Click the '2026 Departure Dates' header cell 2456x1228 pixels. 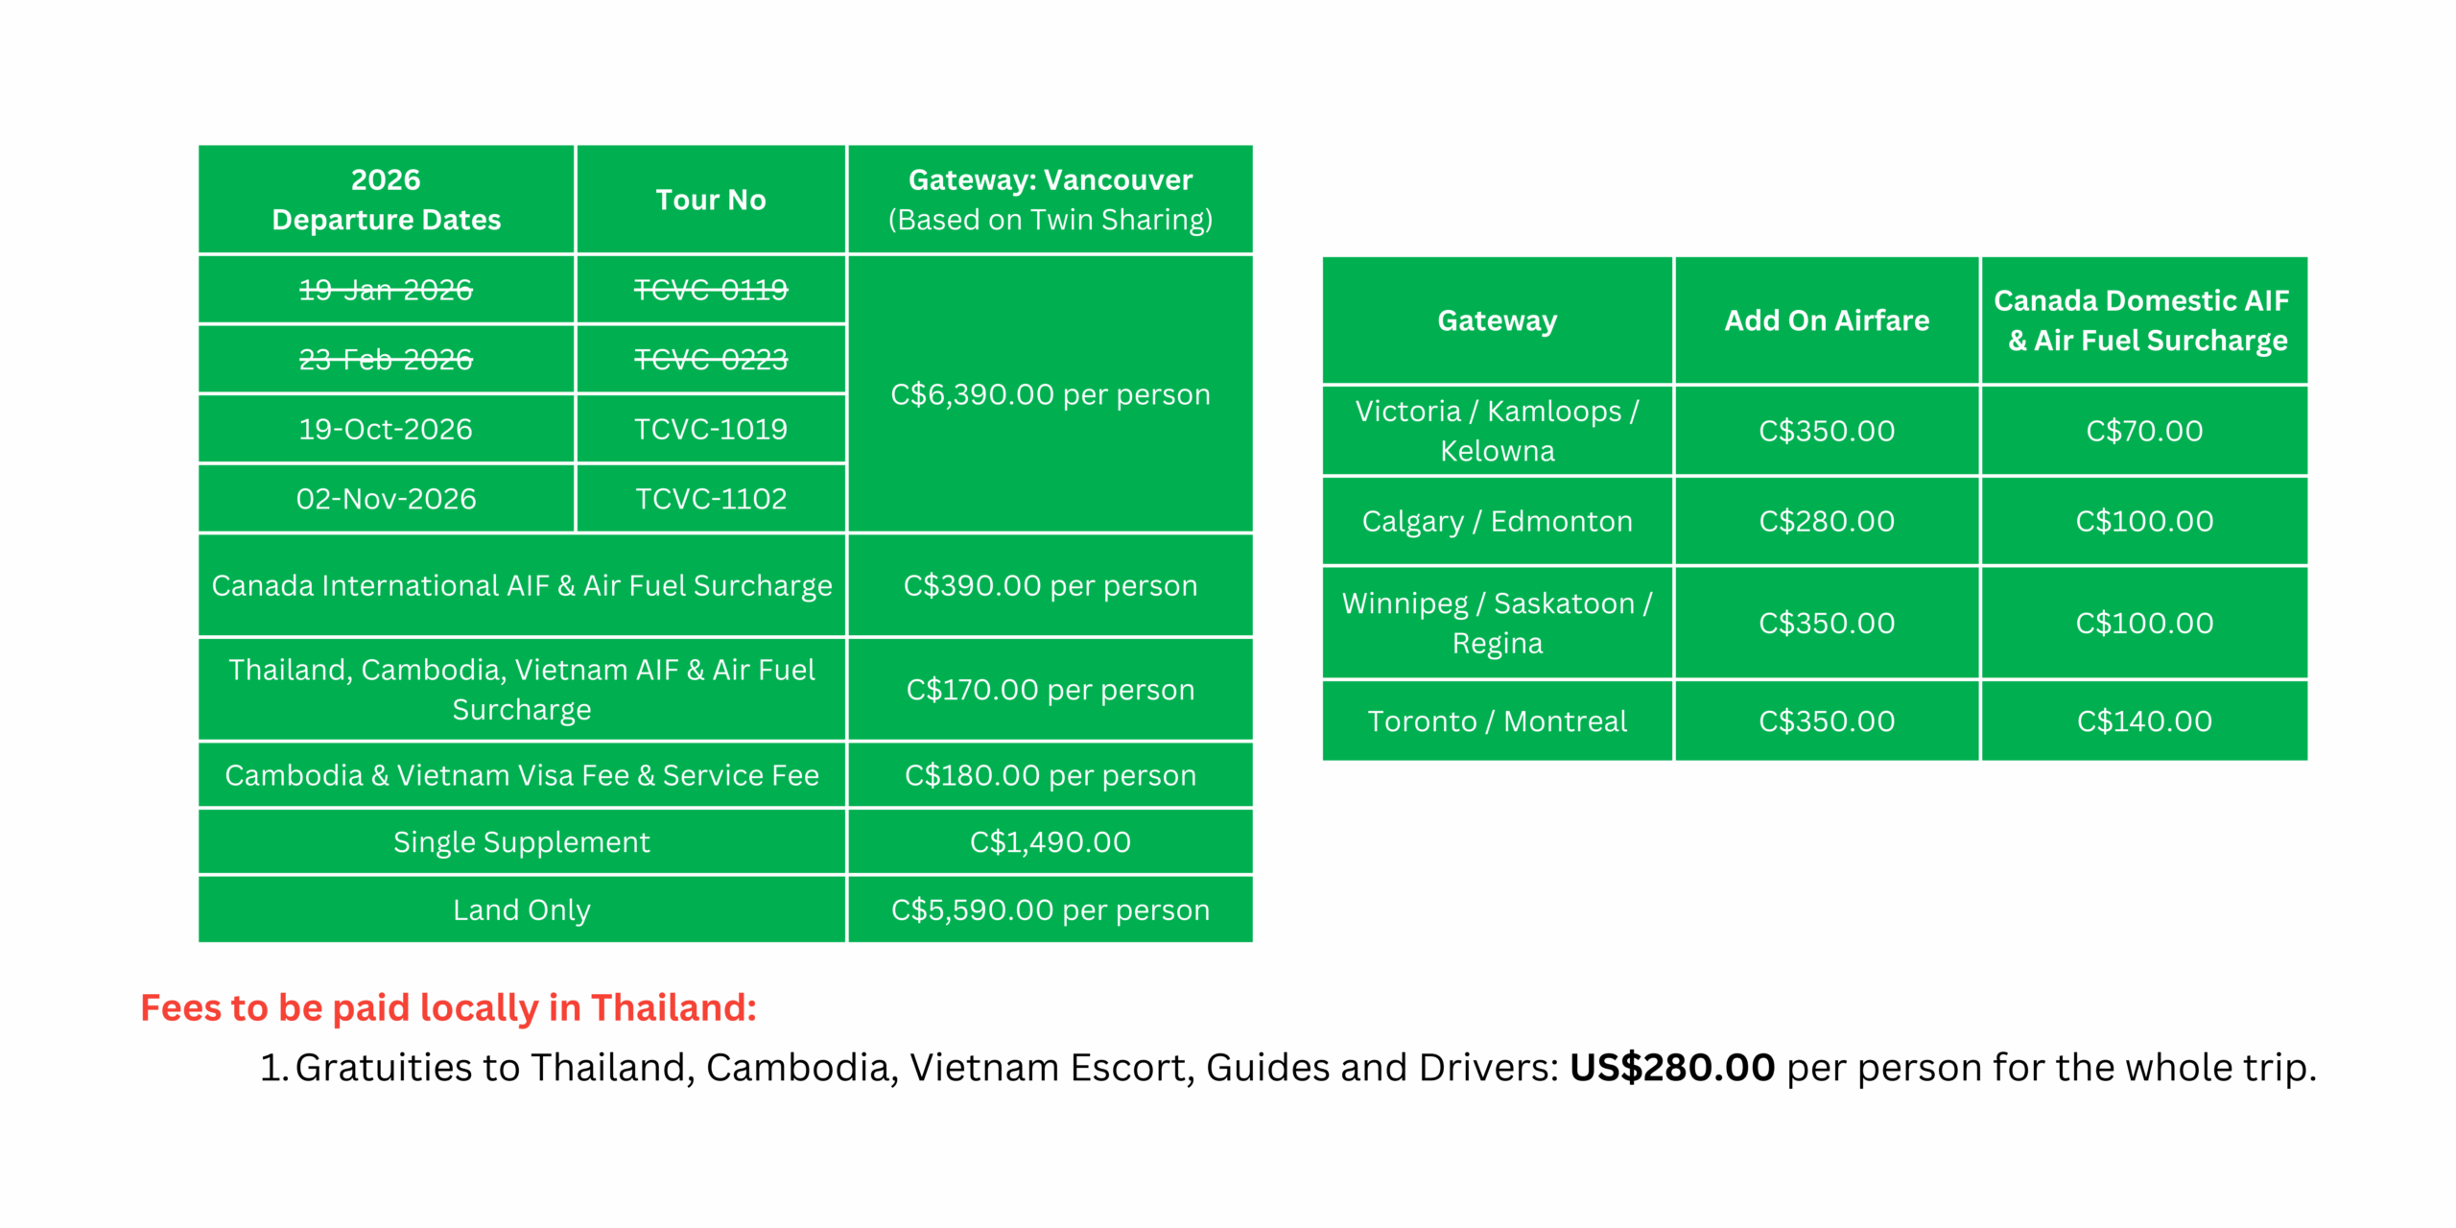coord(386,200)
